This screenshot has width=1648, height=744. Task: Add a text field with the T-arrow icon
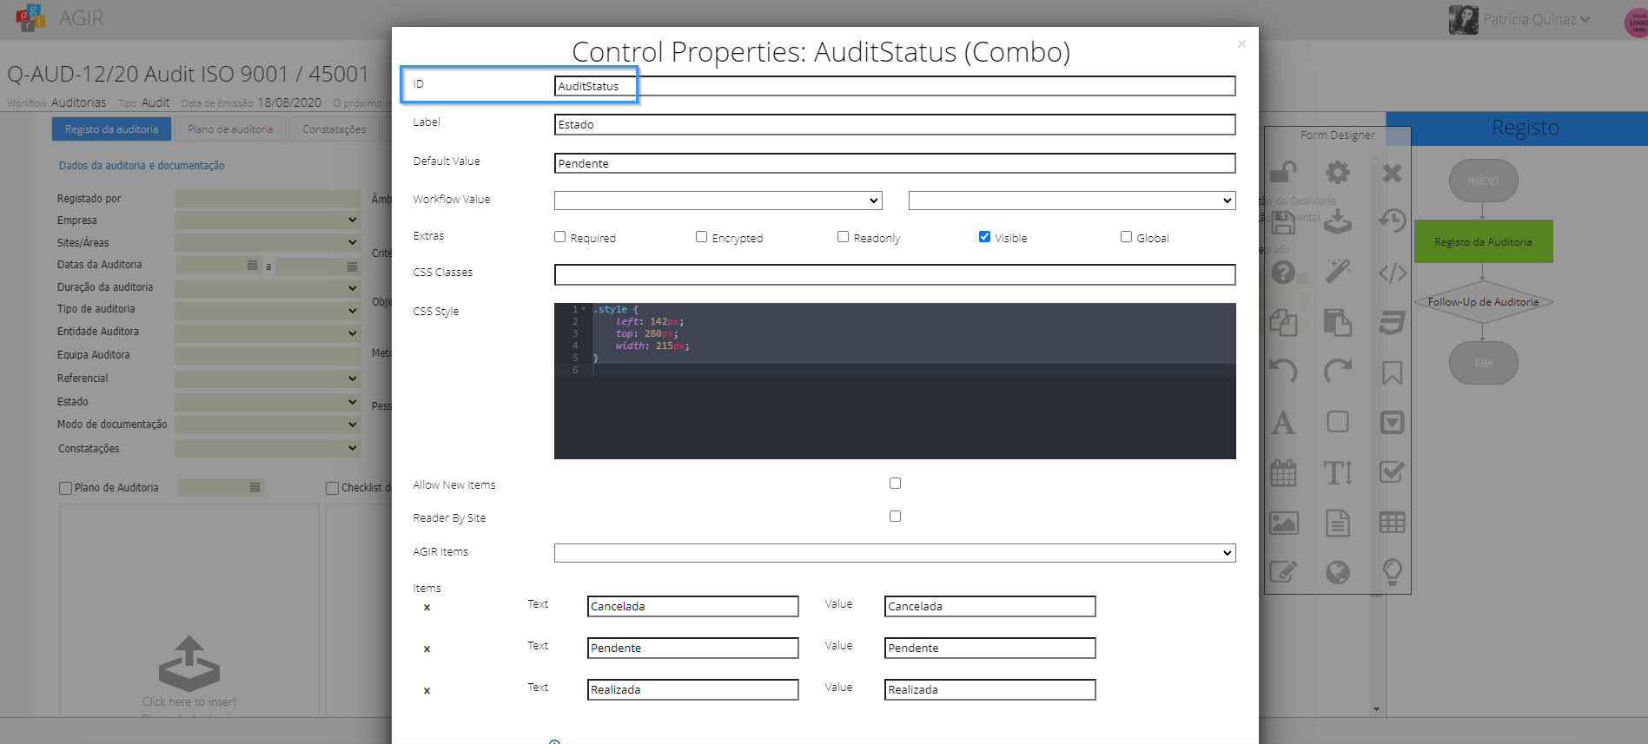[1338, 472]
